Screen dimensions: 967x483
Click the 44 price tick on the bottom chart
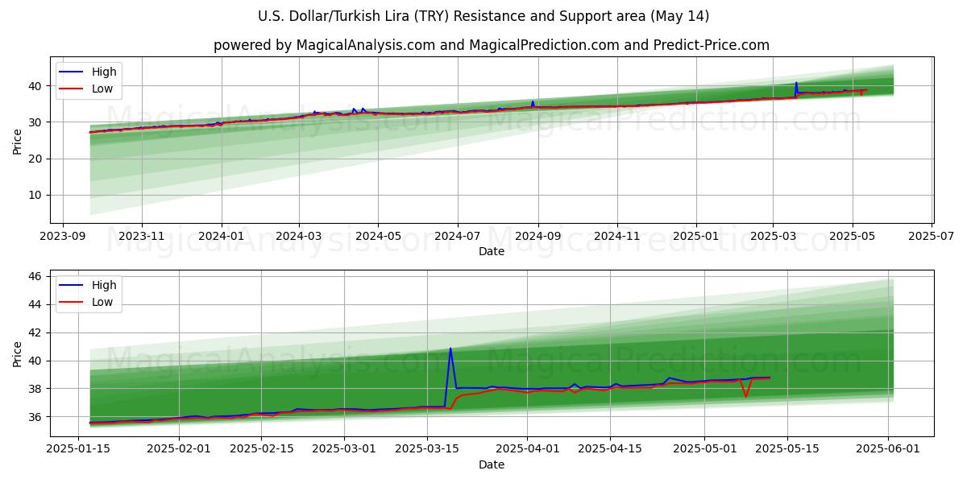36,304
